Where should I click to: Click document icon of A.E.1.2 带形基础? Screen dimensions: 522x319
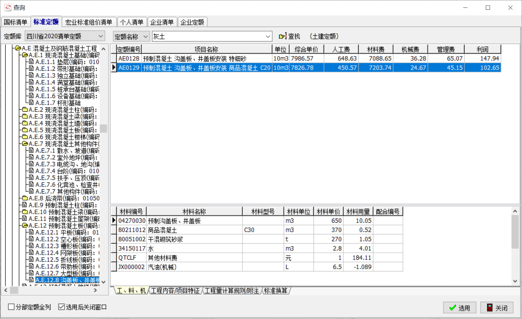(x=31, y=69)
